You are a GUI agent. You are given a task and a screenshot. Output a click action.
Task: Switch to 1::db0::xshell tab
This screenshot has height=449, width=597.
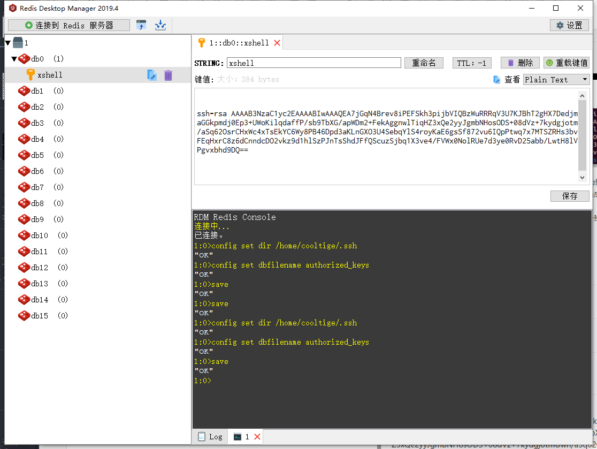coord(239,43)
